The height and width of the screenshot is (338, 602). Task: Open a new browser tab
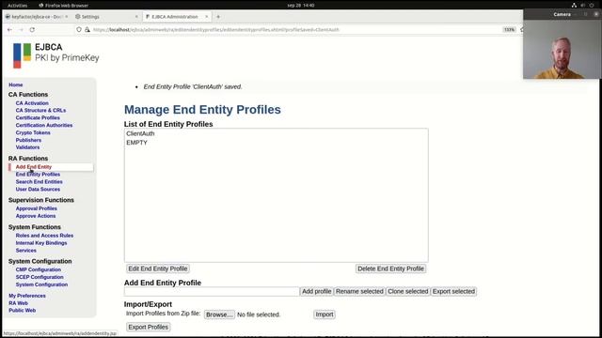click(218, 17)
